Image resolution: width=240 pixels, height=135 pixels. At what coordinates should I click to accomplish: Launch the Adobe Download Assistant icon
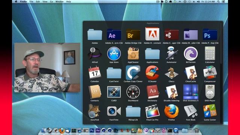click(x=152, y=34)
